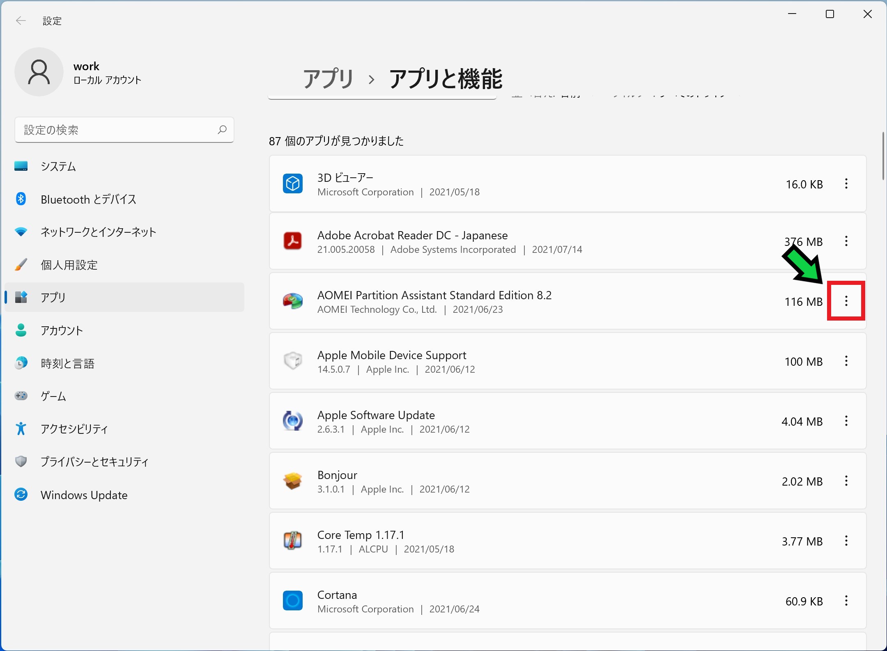Image resolution: width=887 pixels, height=651 pixels.
Task: Open アクセシビリティ settings
Action: pos(124,429)
